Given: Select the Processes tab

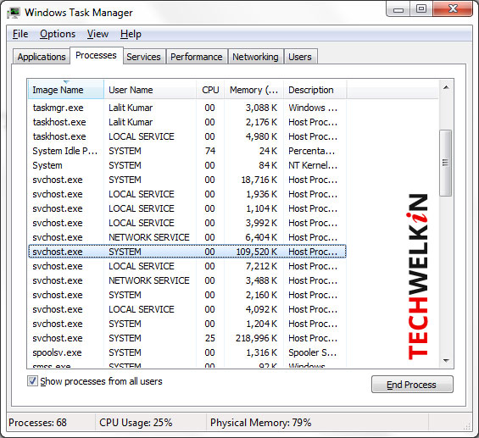Looking at the screenshot, I should click(97, 55).
